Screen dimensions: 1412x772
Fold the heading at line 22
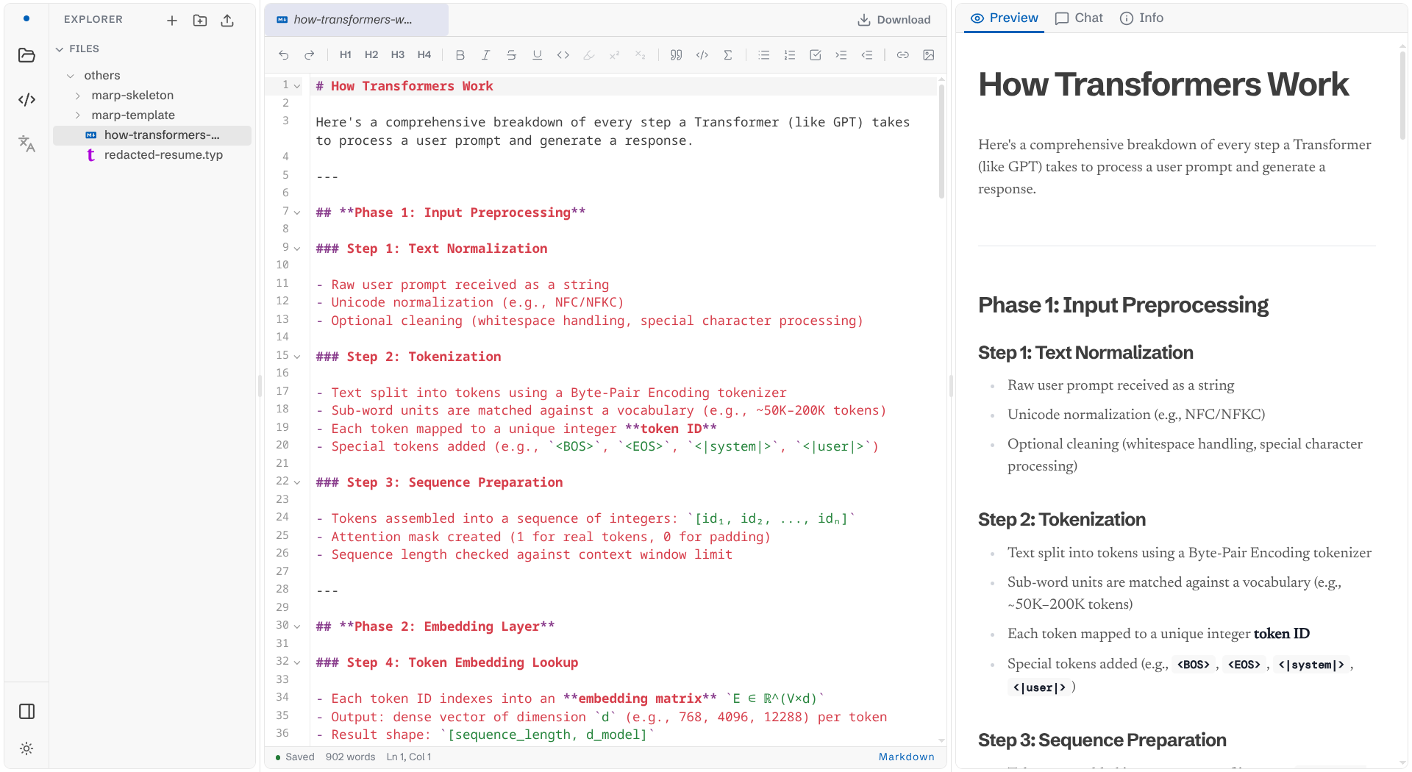[x=297, y=482]
